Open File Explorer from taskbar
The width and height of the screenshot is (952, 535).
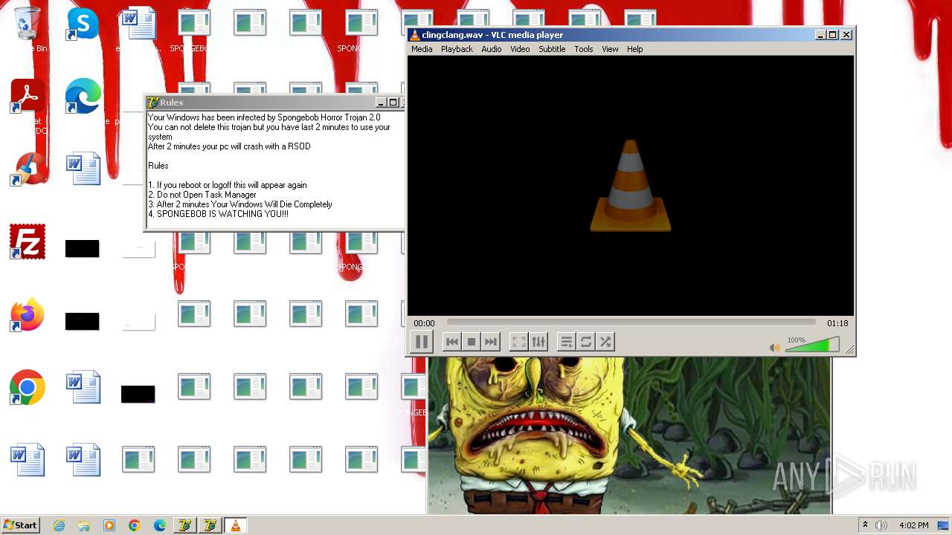[x=84, y=525]
